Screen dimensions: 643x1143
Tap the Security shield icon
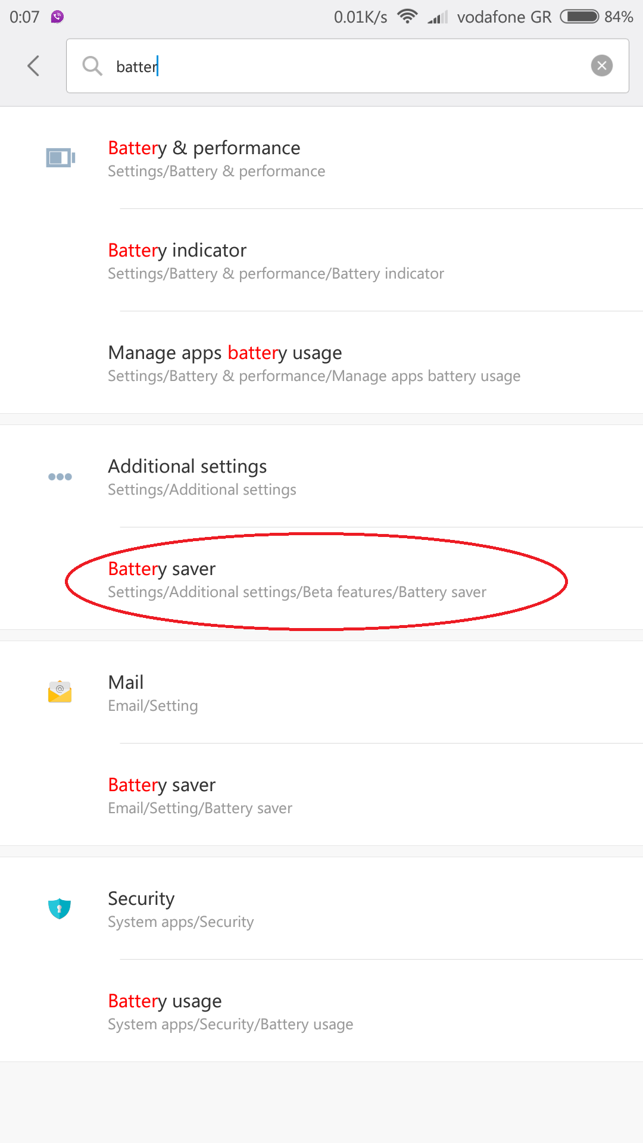click(x=60, y=908)
